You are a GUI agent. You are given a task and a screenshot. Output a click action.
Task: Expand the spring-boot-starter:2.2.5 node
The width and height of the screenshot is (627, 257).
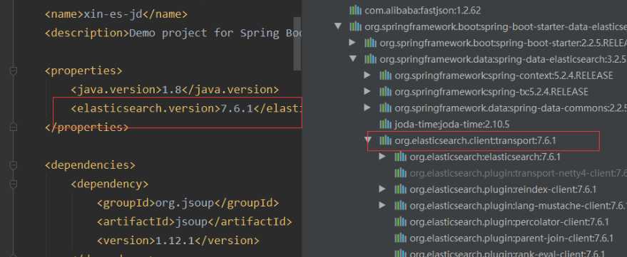[x=352, y=42]
